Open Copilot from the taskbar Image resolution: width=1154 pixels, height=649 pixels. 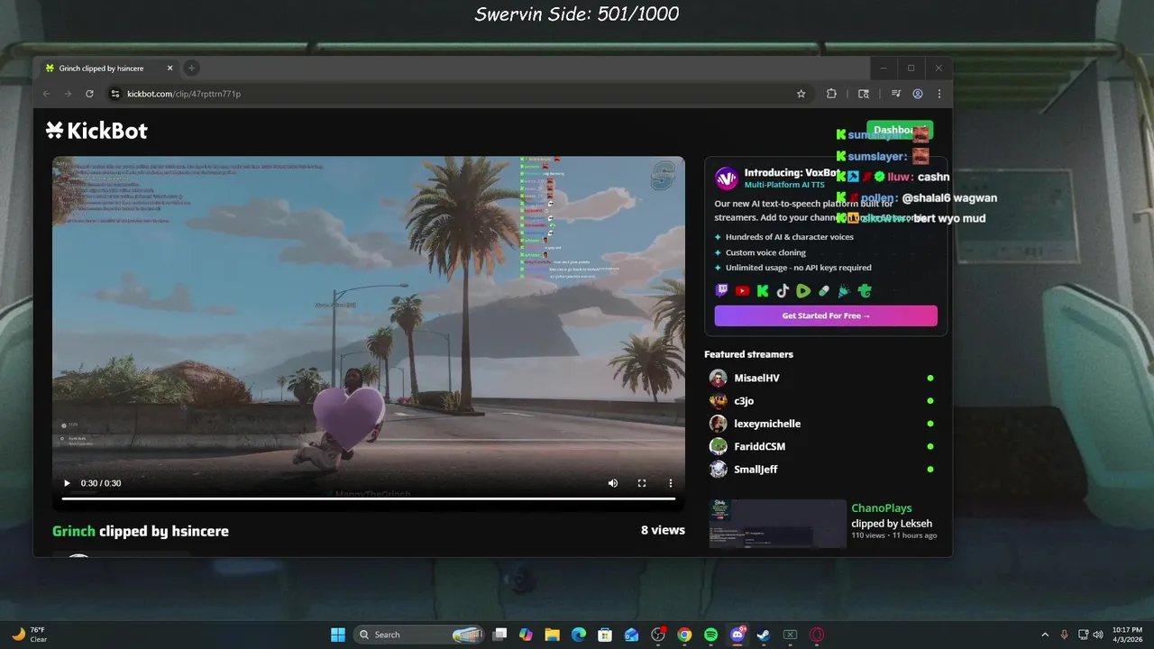(x=526, y=635)
